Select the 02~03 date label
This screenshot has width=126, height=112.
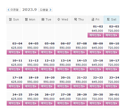tap(114, 26)
